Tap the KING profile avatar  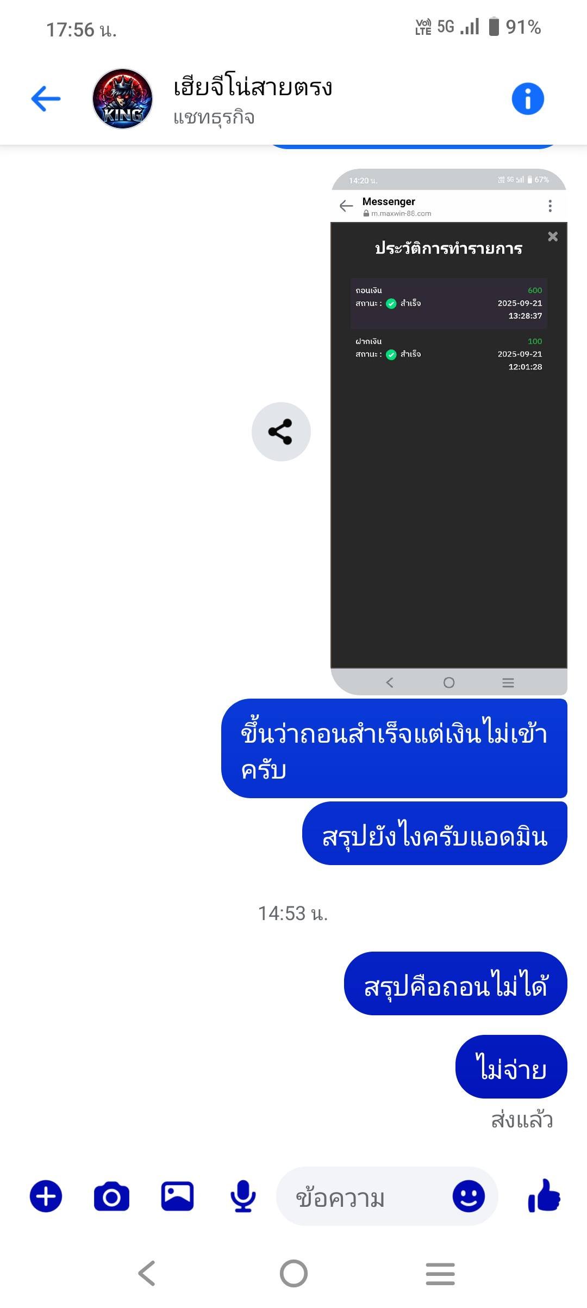122,98
